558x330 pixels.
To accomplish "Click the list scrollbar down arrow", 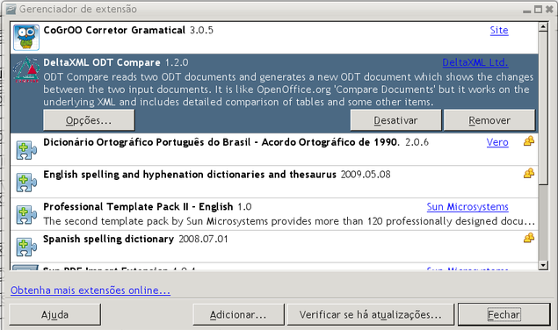I will pos(543,265).
